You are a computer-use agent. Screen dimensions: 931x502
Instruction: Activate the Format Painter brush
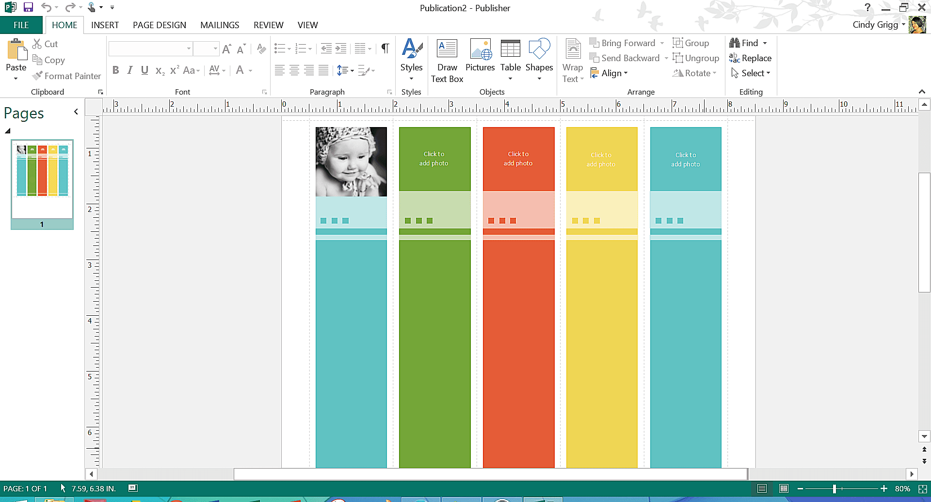click(67, 76)
